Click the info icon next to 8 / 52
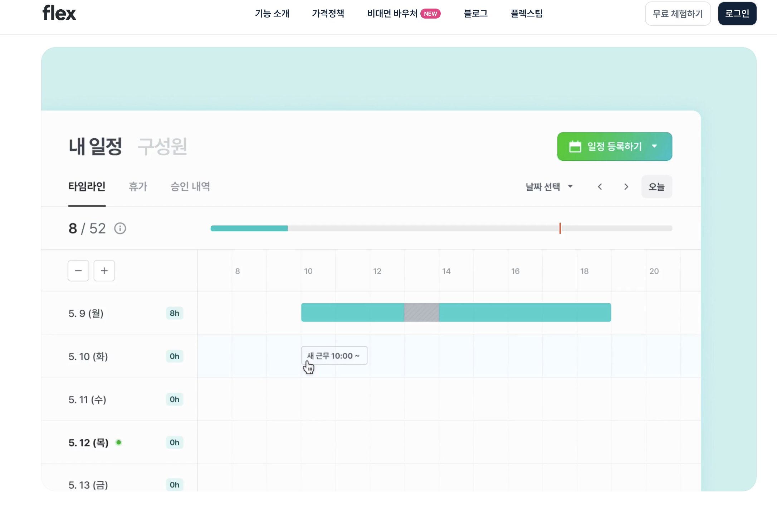The image size is (777, 505). 120,229
